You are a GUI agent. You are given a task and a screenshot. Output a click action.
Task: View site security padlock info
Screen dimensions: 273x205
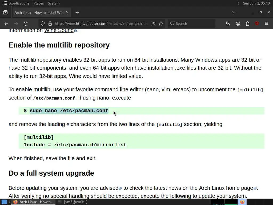[x=50, y=23]
